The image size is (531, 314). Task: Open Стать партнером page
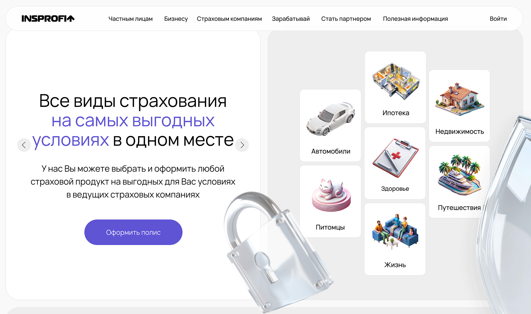pyautogui.click(x=346, y=19)
